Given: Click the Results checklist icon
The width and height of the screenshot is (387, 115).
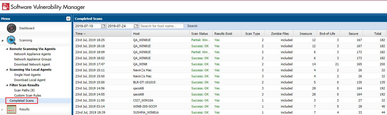Looking at the screenshot, I should 11,110.
